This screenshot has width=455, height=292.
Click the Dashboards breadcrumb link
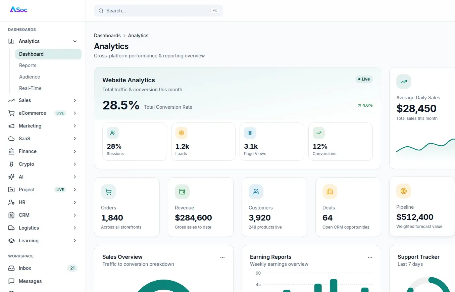click(x=107, y=36)
